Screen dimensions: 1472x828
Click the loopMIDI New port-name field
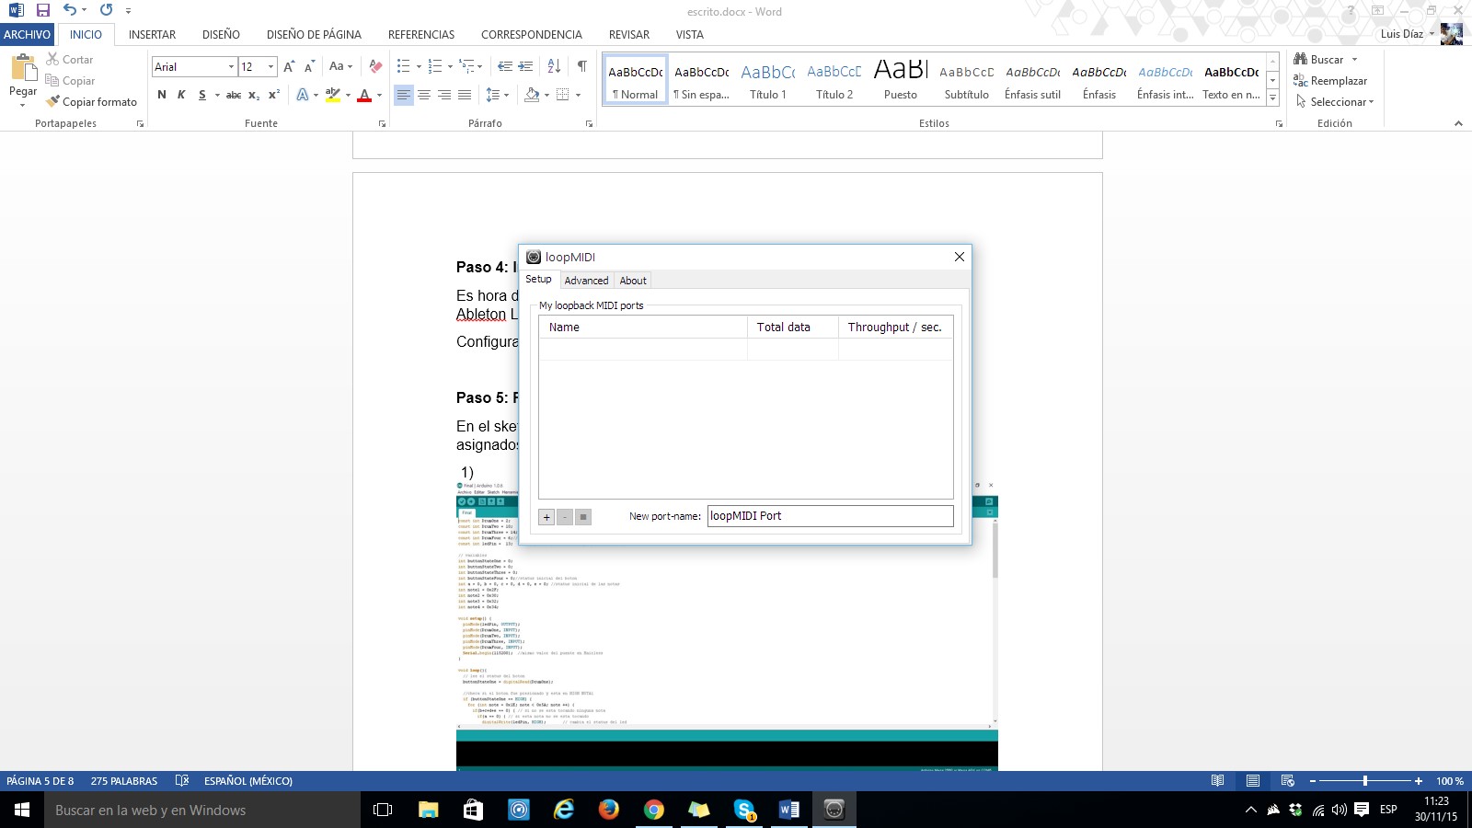830,516
